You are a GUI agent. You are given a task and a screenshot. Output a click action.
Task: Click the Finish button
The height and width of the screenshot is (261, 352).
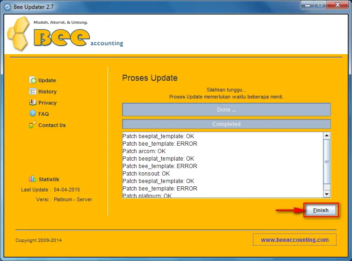pos(321,210)
